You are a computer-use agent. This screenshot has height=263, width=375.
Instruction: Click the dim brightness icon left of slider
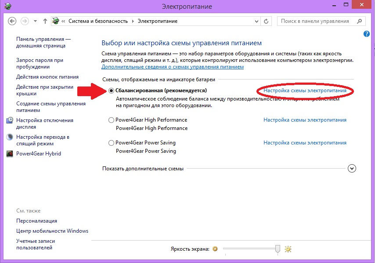215,249
